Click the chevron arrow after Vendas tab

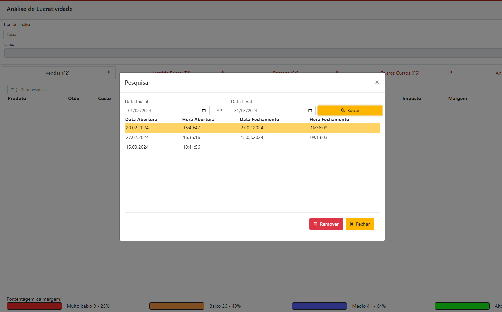(109, 72)
